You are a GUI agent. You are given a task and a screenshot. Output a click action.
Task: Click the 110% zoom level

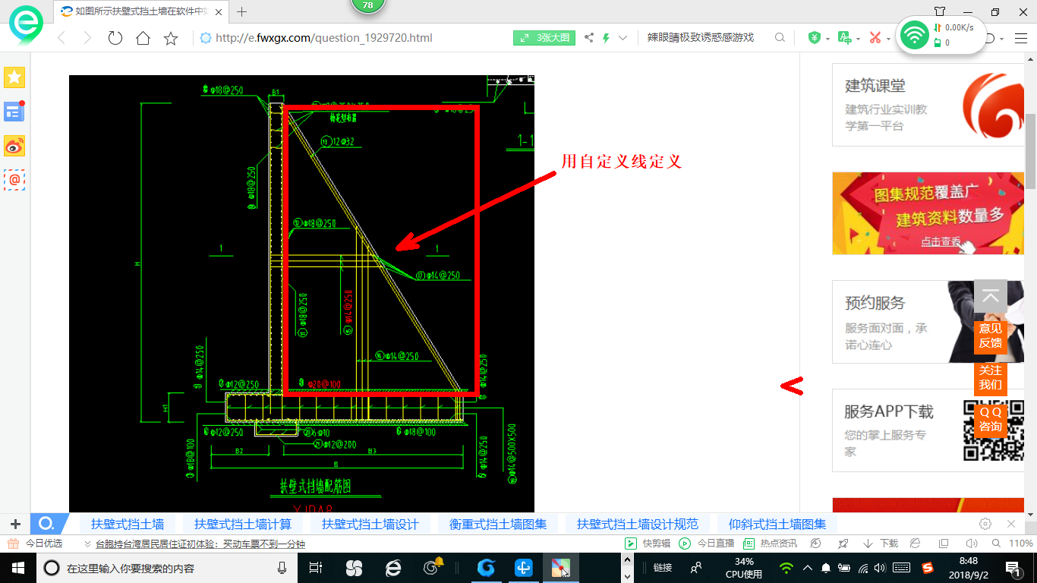pyautogui.click(x=1021, y=544)
